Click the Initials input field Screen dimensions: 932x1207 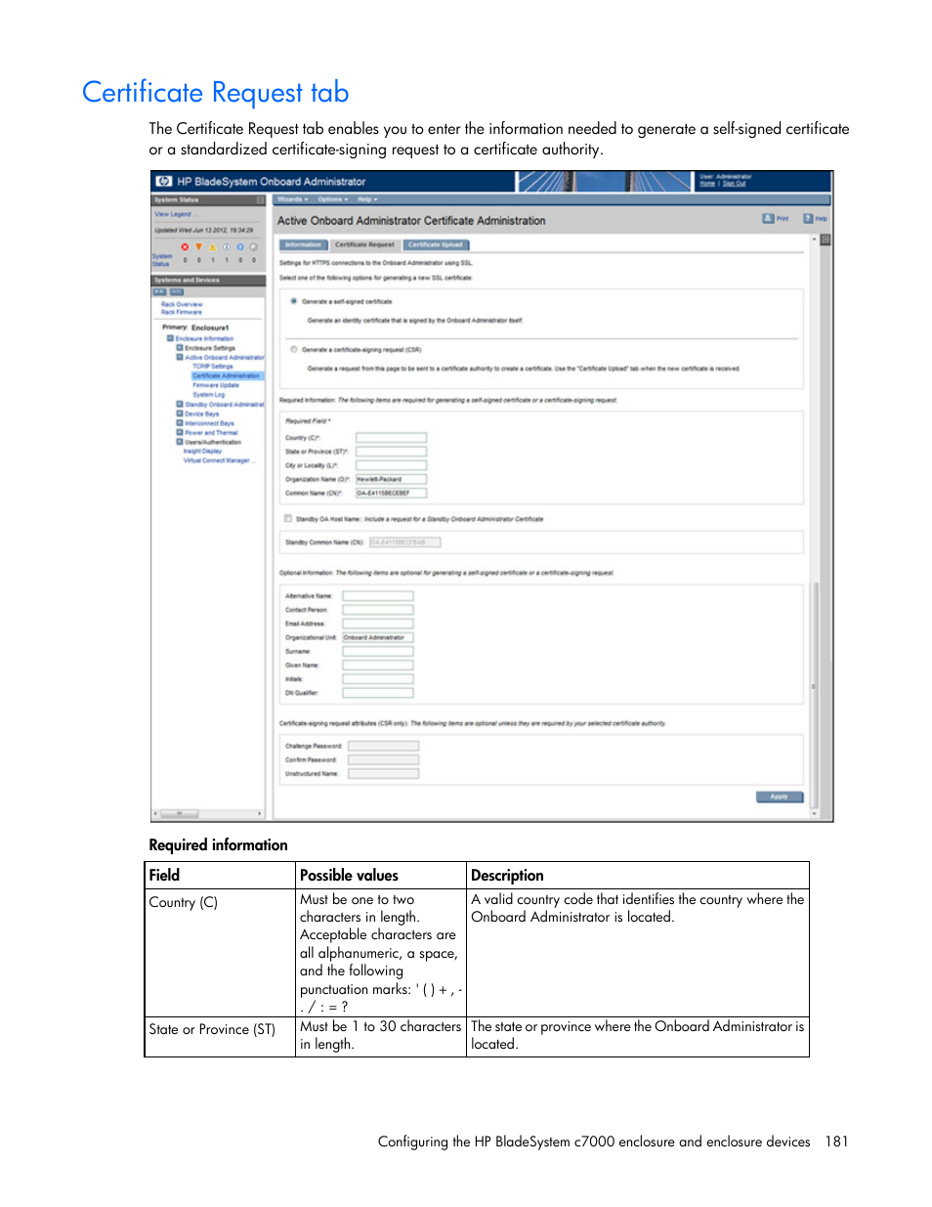[x=377, y=678]
